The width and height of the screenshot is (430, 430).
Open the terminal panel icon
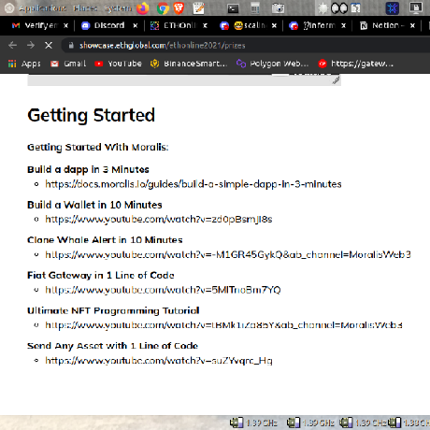(233, 8)
